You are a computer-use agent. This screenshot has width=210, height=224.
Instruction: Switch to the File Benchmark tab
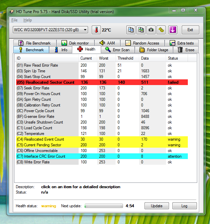point(35,43)
